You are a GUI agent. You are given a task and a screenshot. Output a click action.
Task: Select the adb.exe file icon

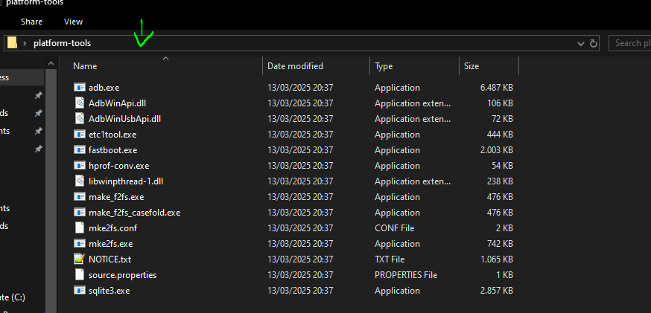(79, 88)
